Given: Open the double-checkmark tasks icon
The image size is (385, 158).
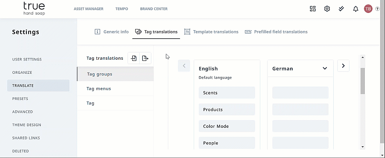Looking at the screenshot, I should point(341,9).
